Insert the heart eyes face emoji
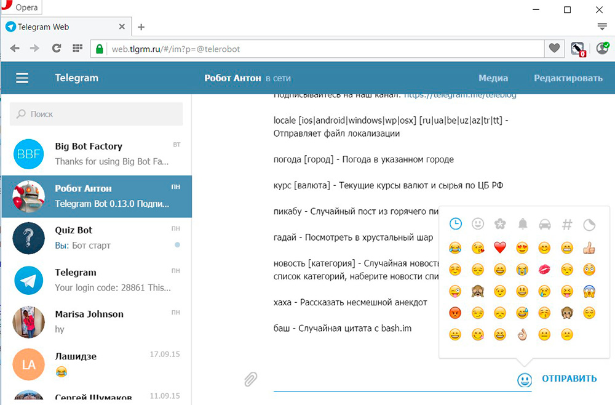The height and width of the screenshot is (405, 615). coord(522,247)
